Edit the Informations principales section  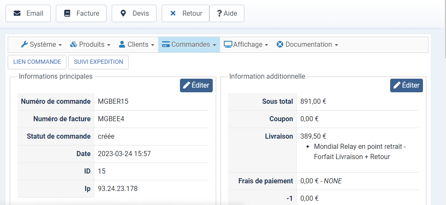[196, 85]
